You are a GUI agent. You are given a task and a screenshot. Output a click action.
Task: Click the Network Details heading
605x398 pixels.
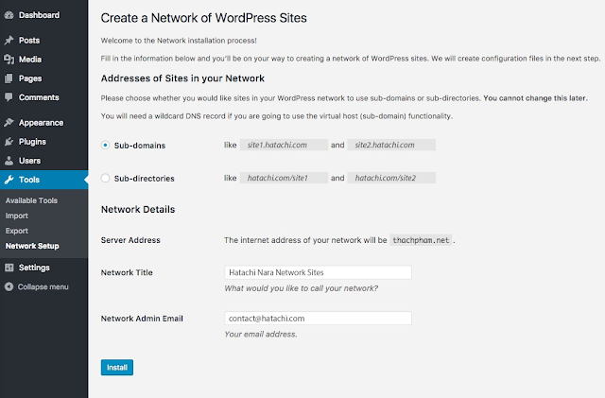click(x=138, y=209)
